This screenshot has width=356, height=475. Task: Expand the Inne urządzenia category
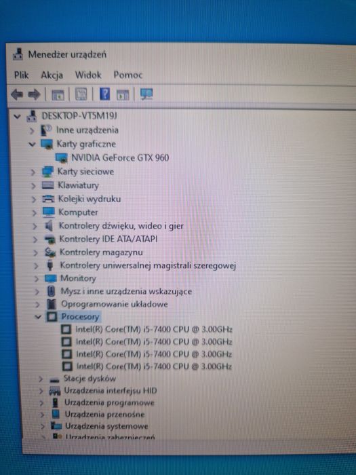tap(32, 130)
